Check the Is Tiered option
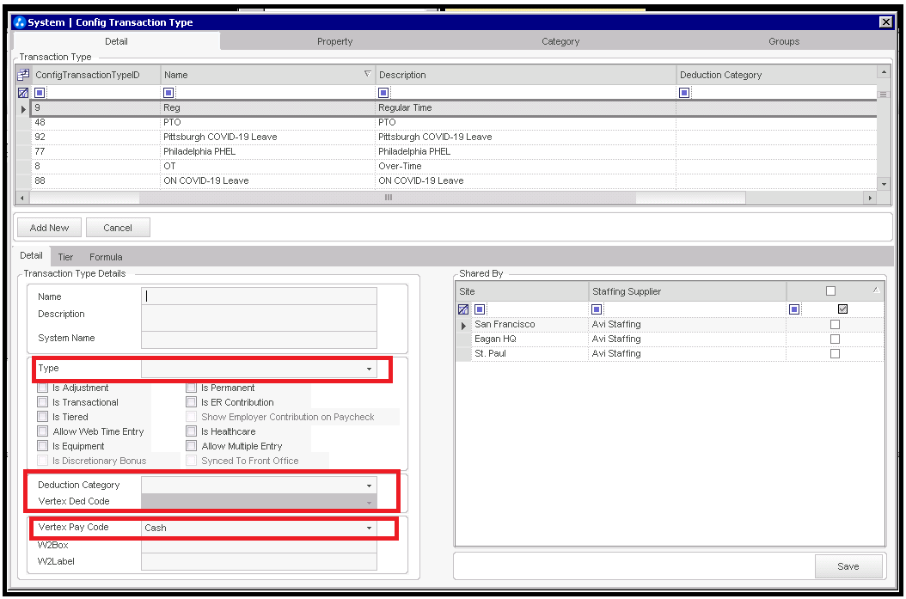Screen dimensions: 906x599 [x=43, y=417]
